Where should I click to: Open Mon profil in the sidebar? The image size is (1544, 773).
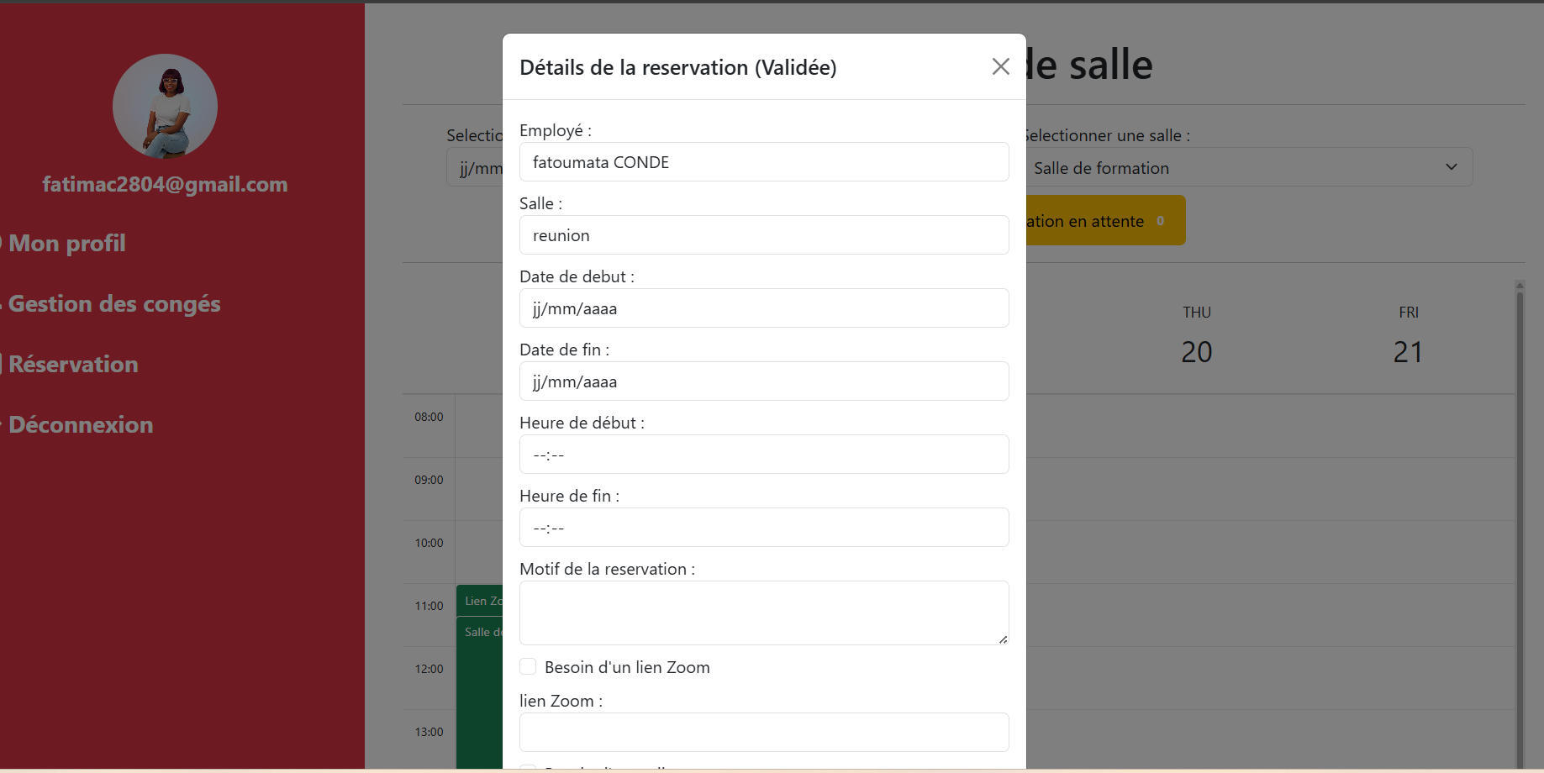point(67,243)
